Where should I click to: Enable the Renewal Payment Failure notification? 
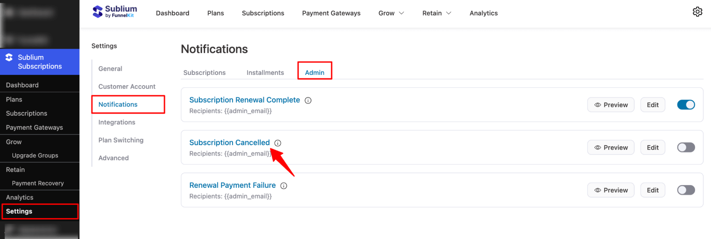click(x=686, y=190)
